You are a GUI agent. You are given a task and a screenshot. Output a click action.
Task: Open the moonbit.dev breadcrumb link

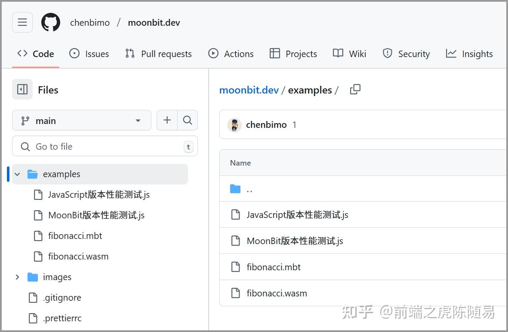coord(249,90)
